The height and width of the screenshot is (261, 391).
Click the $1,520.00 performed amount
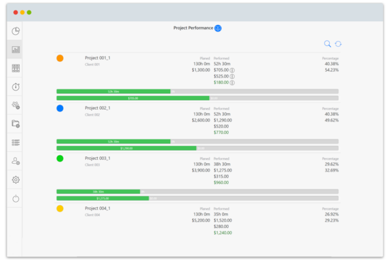223,221
